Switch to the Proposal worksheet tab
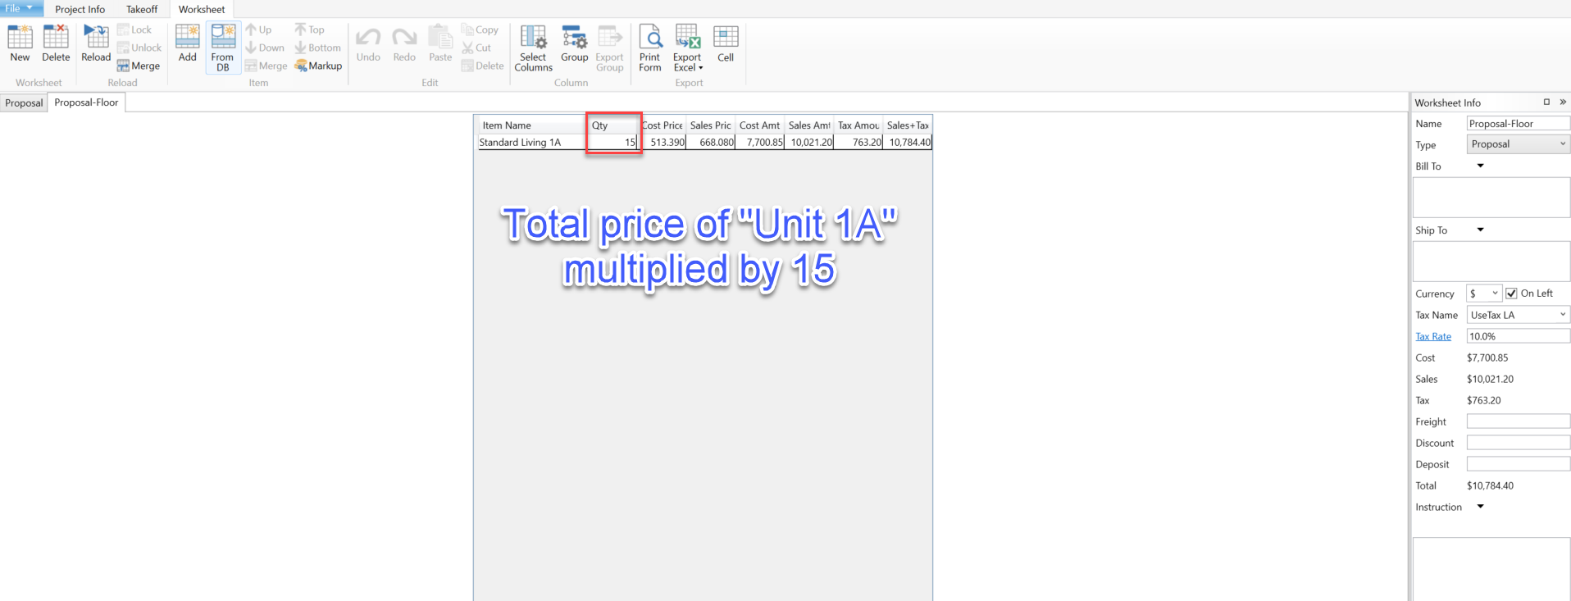The height and width of the screenshot is (601, 1571). (x=24, y=102)
